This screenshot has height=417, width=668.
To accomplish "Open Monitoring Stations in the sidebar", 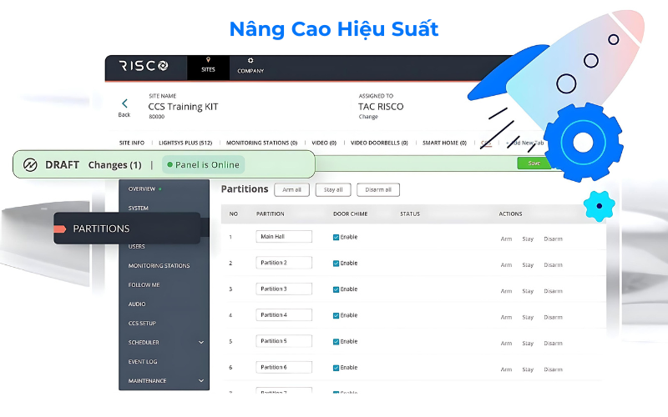I will coord(159,265).
